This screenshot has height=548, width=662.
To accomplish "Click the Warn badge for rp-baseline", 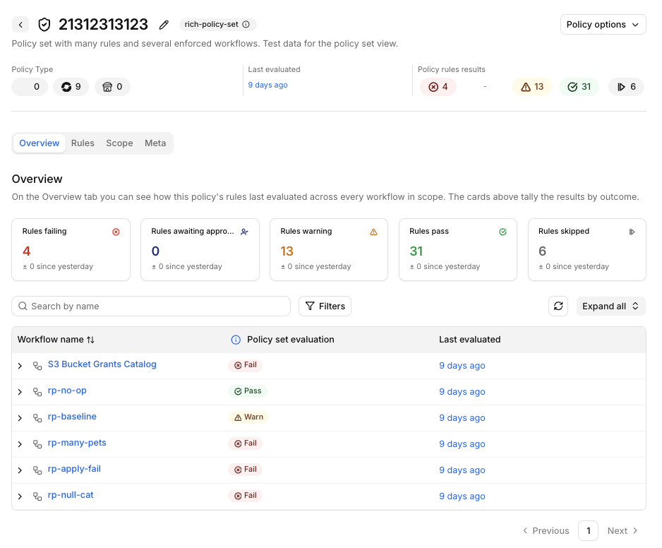I will click(x=248, y=417).
